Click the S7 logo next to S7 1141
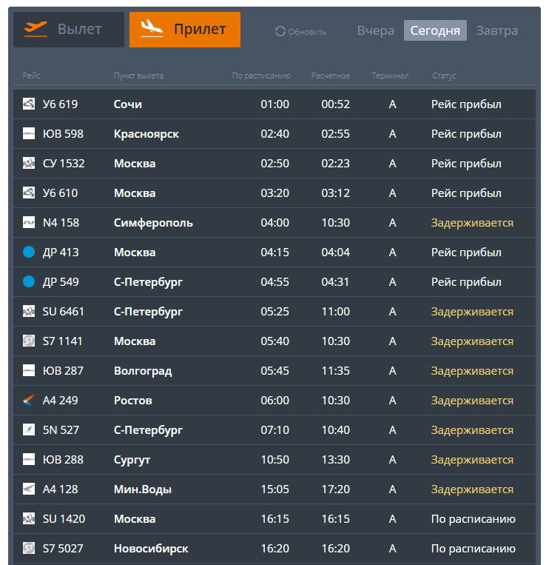 tap(29, 341)
